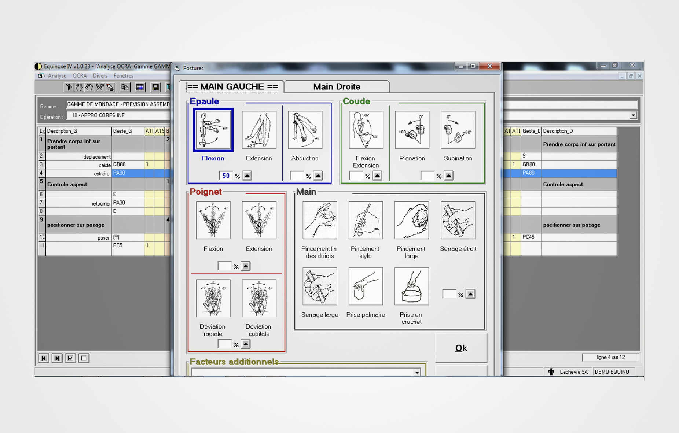Click the PC45 cell in Geste_D column
The image size is (679, 433).
pyautogui.click(x=531, y=237)
